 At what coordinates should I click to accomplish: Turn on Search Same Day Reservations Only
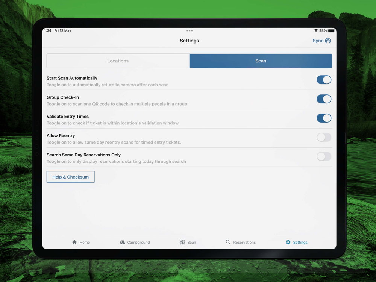(x=324, y=156)
